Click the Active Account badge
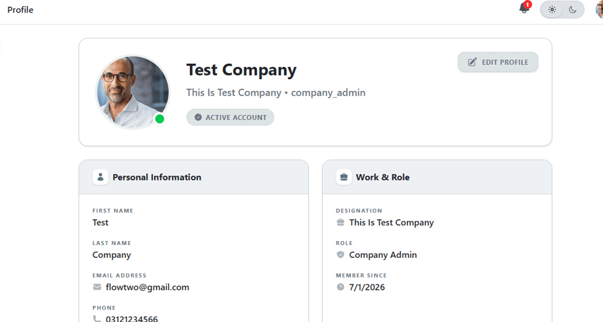The width and height of the screenshot is (603, 322). pos(230,117)
